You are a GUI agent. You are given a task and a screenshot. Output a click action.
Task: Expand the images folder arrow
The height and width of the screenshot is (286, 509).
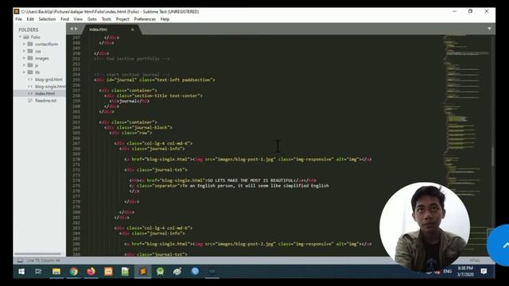pyautogui.click(x=24, y=58)
